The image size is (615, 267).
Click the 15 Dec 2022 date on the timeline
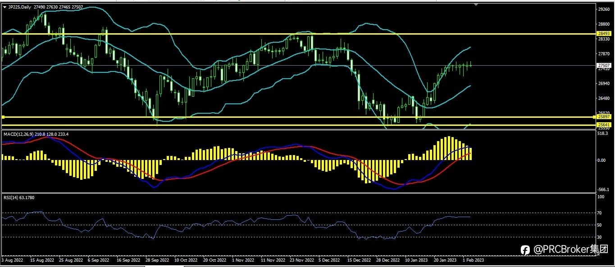(x=360, y=260)
